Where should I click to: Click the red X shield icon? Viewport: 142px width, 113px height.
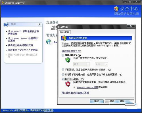click(68, 84)
